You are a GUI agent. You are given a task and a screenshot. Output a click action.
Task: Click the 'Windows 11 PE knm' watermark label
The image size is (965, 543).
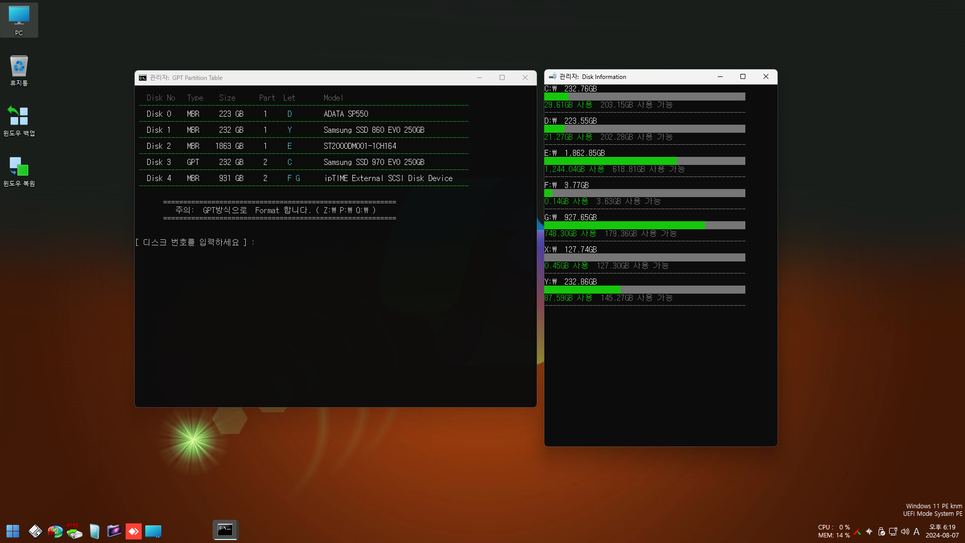click(x=934, y=506)
